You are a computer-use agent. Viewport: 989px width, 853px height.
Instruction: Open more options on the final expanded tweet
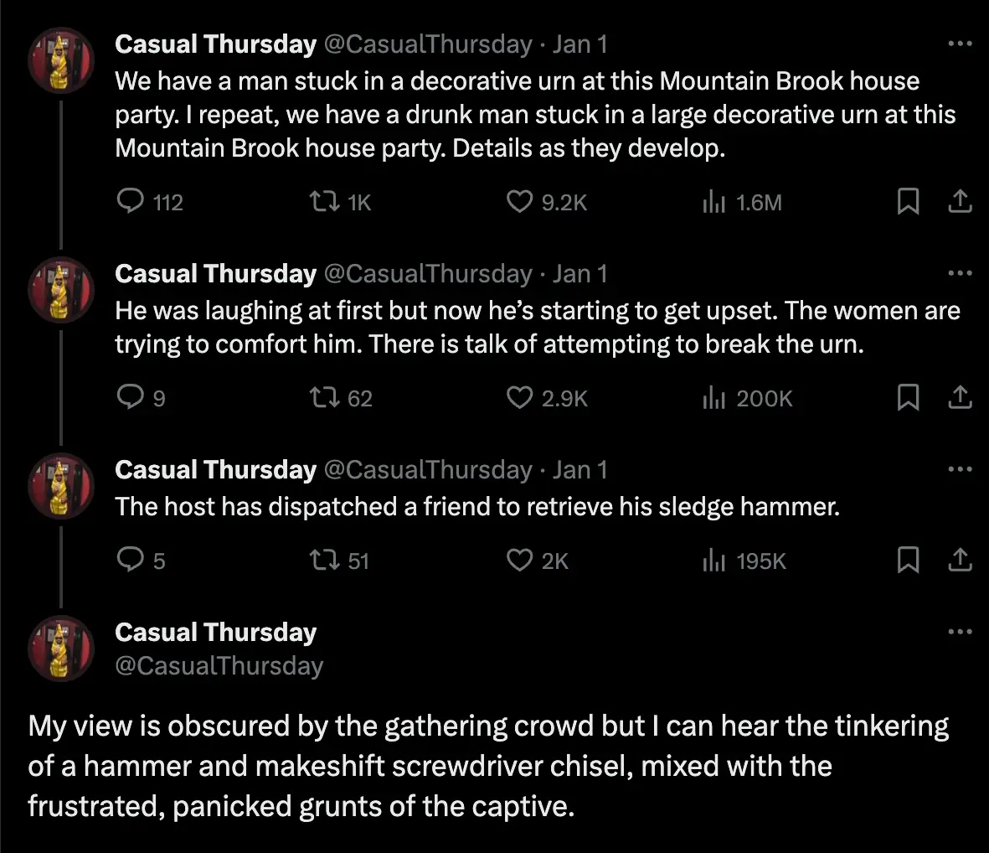coord(960,630)
